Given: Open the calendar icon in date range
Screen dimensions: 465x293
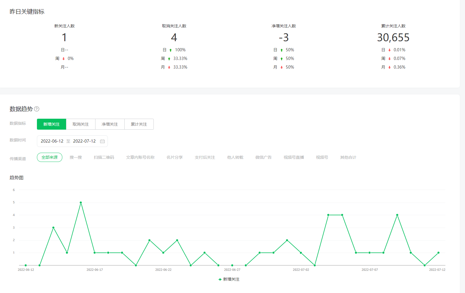Looking at the screenshot, I should point(102,141).
